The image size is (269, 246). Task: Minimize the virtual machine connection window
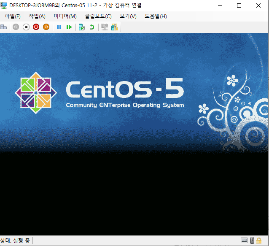pyautogui.click(x=220, y=5)
